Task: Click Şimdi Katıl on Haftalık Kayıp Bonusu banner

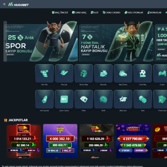Action: 86,54
